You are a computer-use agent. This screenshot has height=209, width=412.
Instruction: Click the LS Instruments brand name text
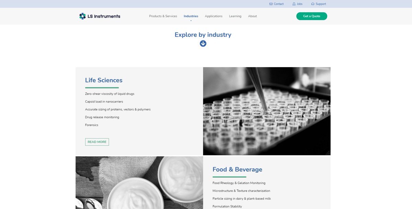[104, 16]
